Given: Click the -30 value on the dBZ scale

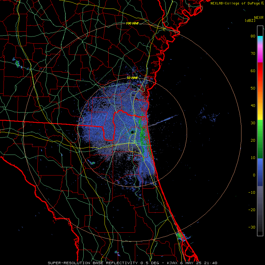Looking at the screenshot, I should pyautogui.click(x=252, y=227).
